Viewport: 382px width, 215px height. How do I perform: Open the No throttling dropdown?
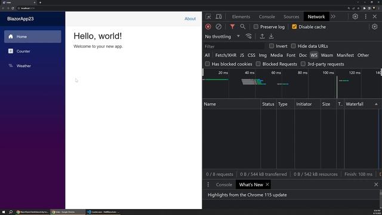coord(223,36)
